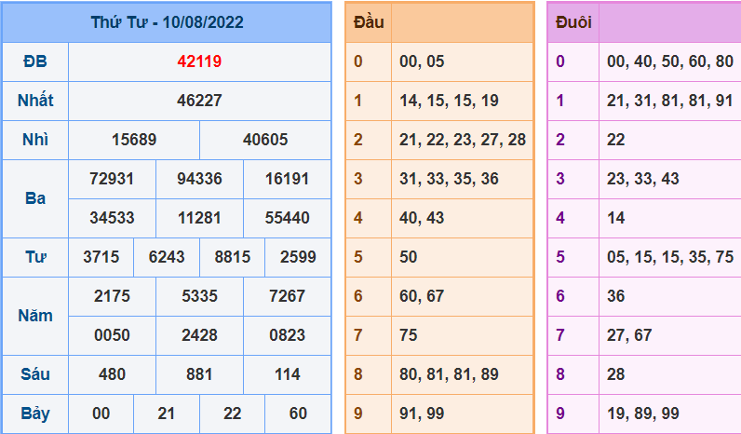Click value '28' in Đuôi row 8

point(615,374)
